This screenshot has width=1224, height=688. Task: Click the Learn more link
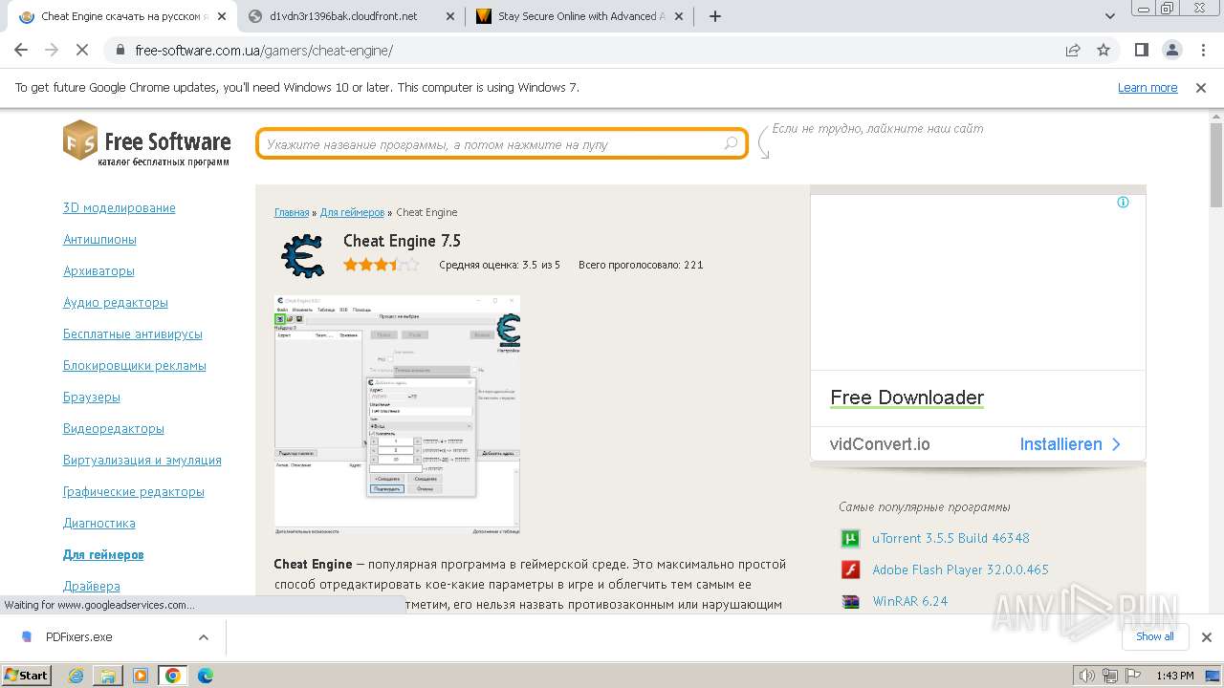1147,87
